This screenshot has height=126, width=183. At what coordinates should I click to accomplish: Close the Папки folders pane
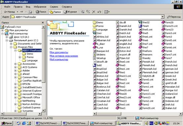pyautogui.click(x=43, y=23)
